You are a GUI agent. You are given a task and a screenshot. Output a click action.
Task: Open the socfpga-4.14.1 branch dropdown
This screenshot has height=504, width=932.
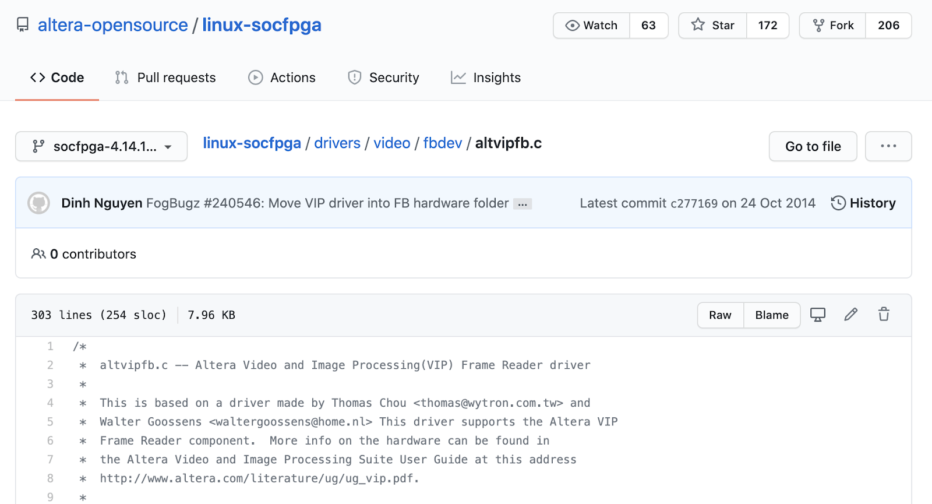[x=101, y=146]
